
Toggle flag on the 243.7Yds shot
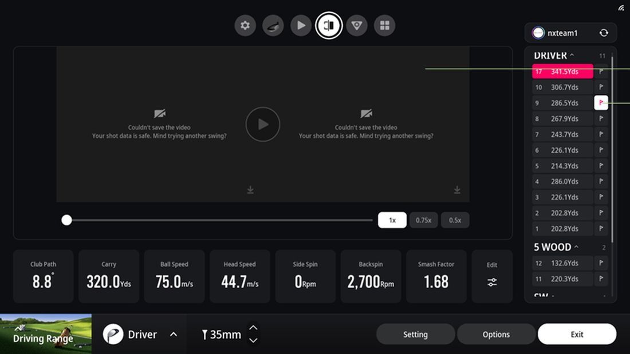coord(601,134)
